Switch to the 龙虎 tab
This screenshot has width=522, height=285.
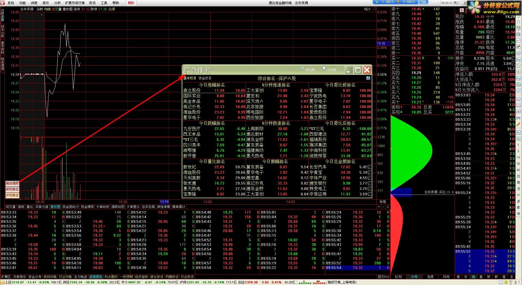point(430,277)
